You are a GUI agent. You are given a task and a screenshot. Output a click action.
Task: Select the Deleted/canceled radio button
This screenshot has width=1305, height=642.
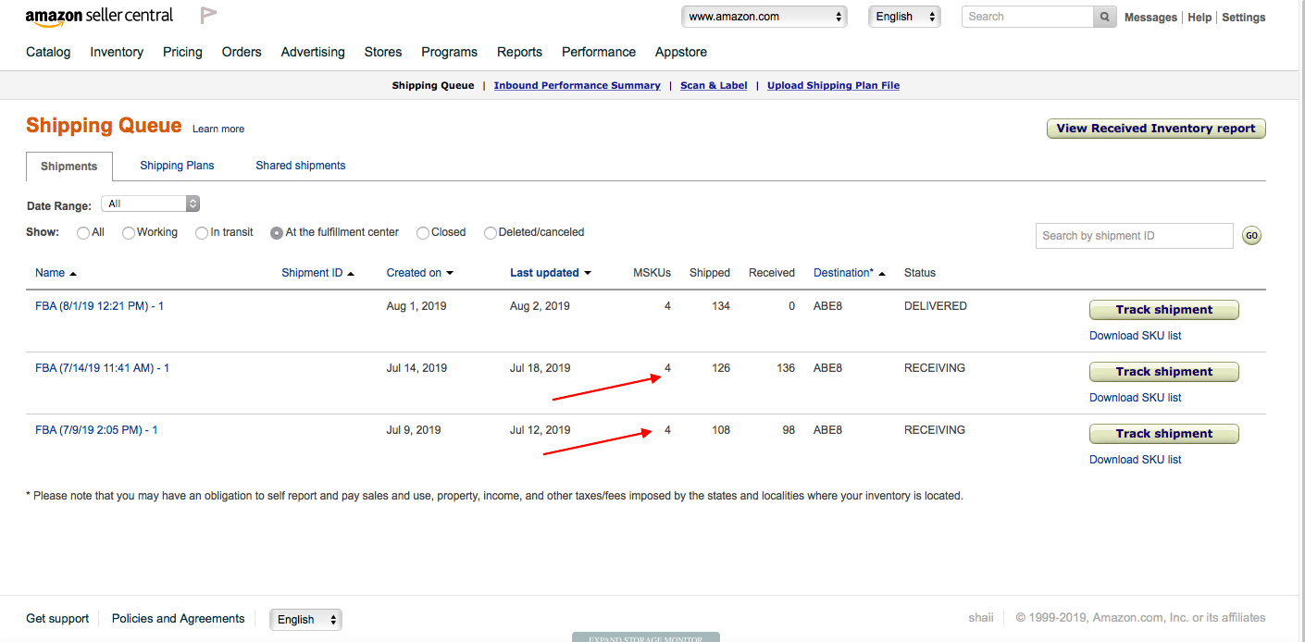pyautogui.click(x=491, y=233)
